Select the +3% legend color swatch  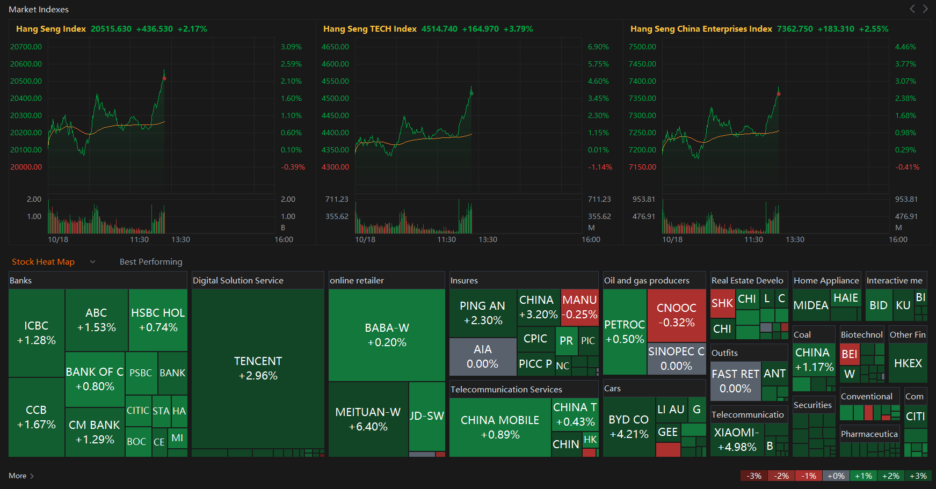tap(918, 476)
